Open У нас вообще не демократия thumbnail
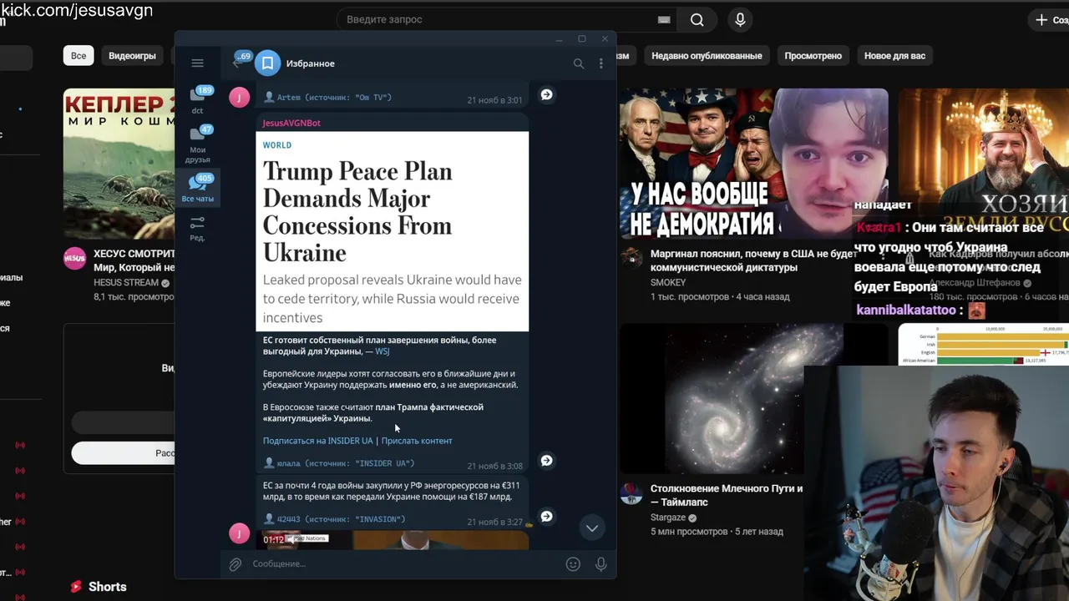 click(753, 164)
